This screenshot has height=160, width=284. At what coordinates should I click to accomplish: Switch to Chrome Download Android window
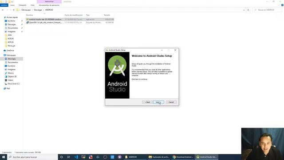(183, 157)
